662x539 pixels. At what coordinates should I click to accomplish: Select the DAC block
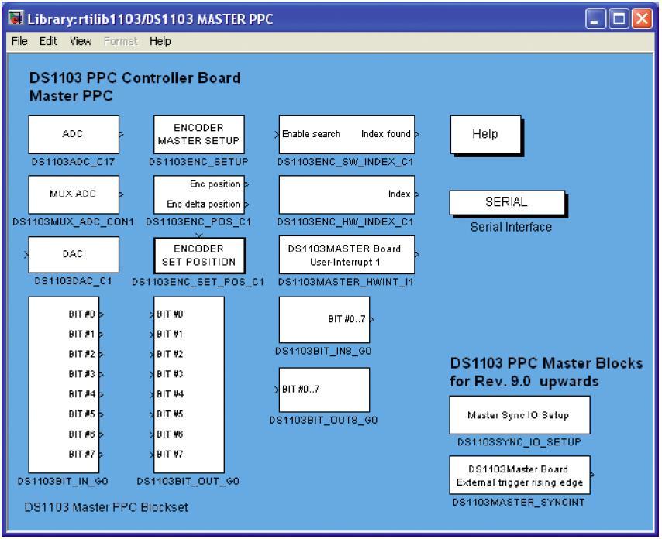point(74,254)
